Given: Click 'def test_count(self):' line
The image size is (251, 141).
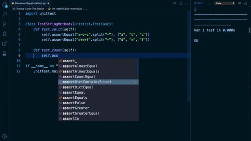Looking at the screenshot, I should point(55,51).
